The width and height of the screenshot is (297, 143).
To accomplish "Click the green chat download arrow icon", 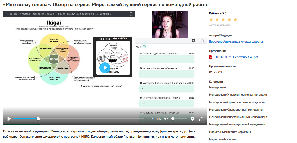I will tap(144, 47).
